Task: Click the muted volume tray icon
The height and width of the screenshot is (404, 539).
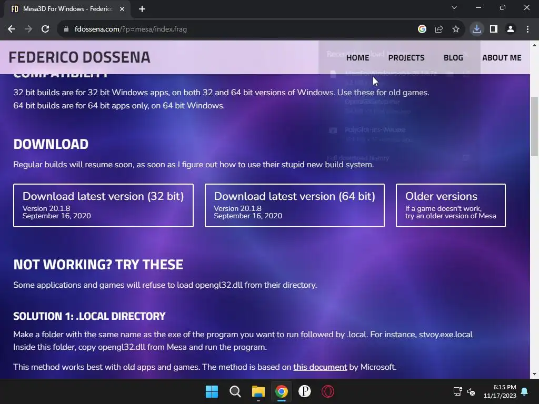Action: pyautogui.click(x=471, y=391)
